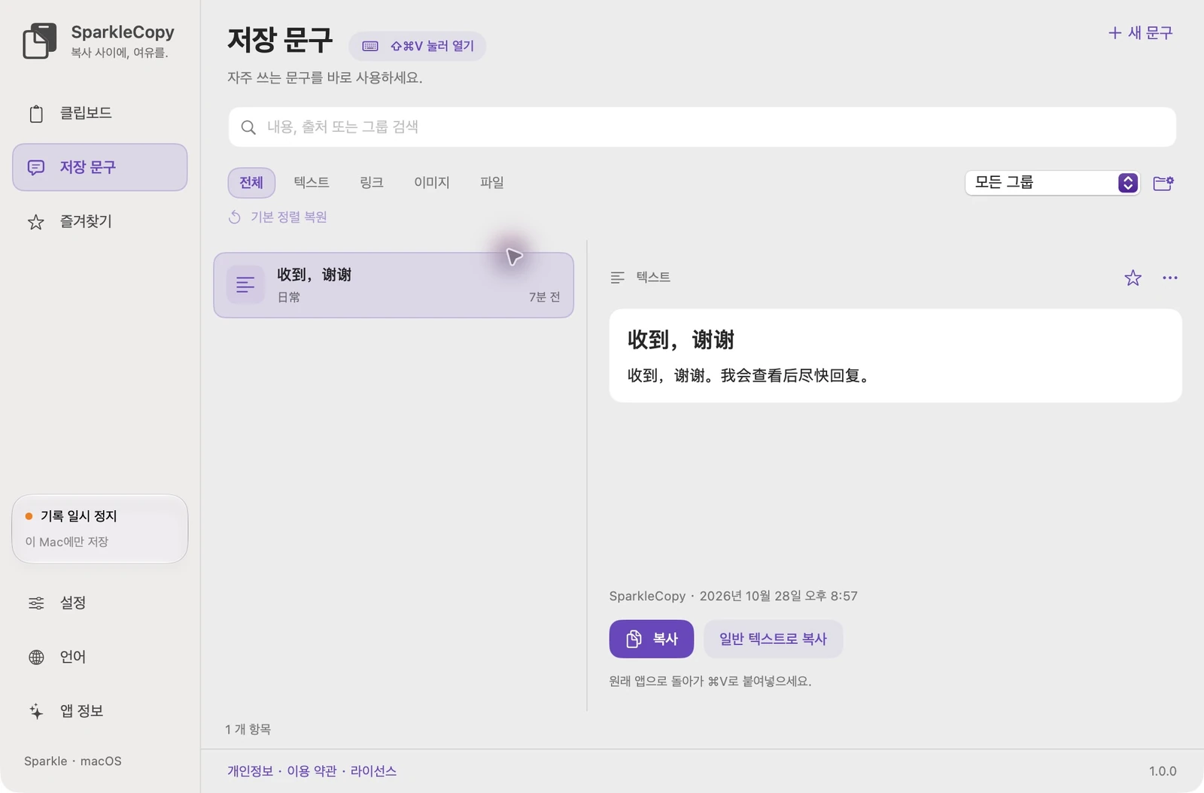Click the 텍스트 type label in detail pane

[653, 278]
